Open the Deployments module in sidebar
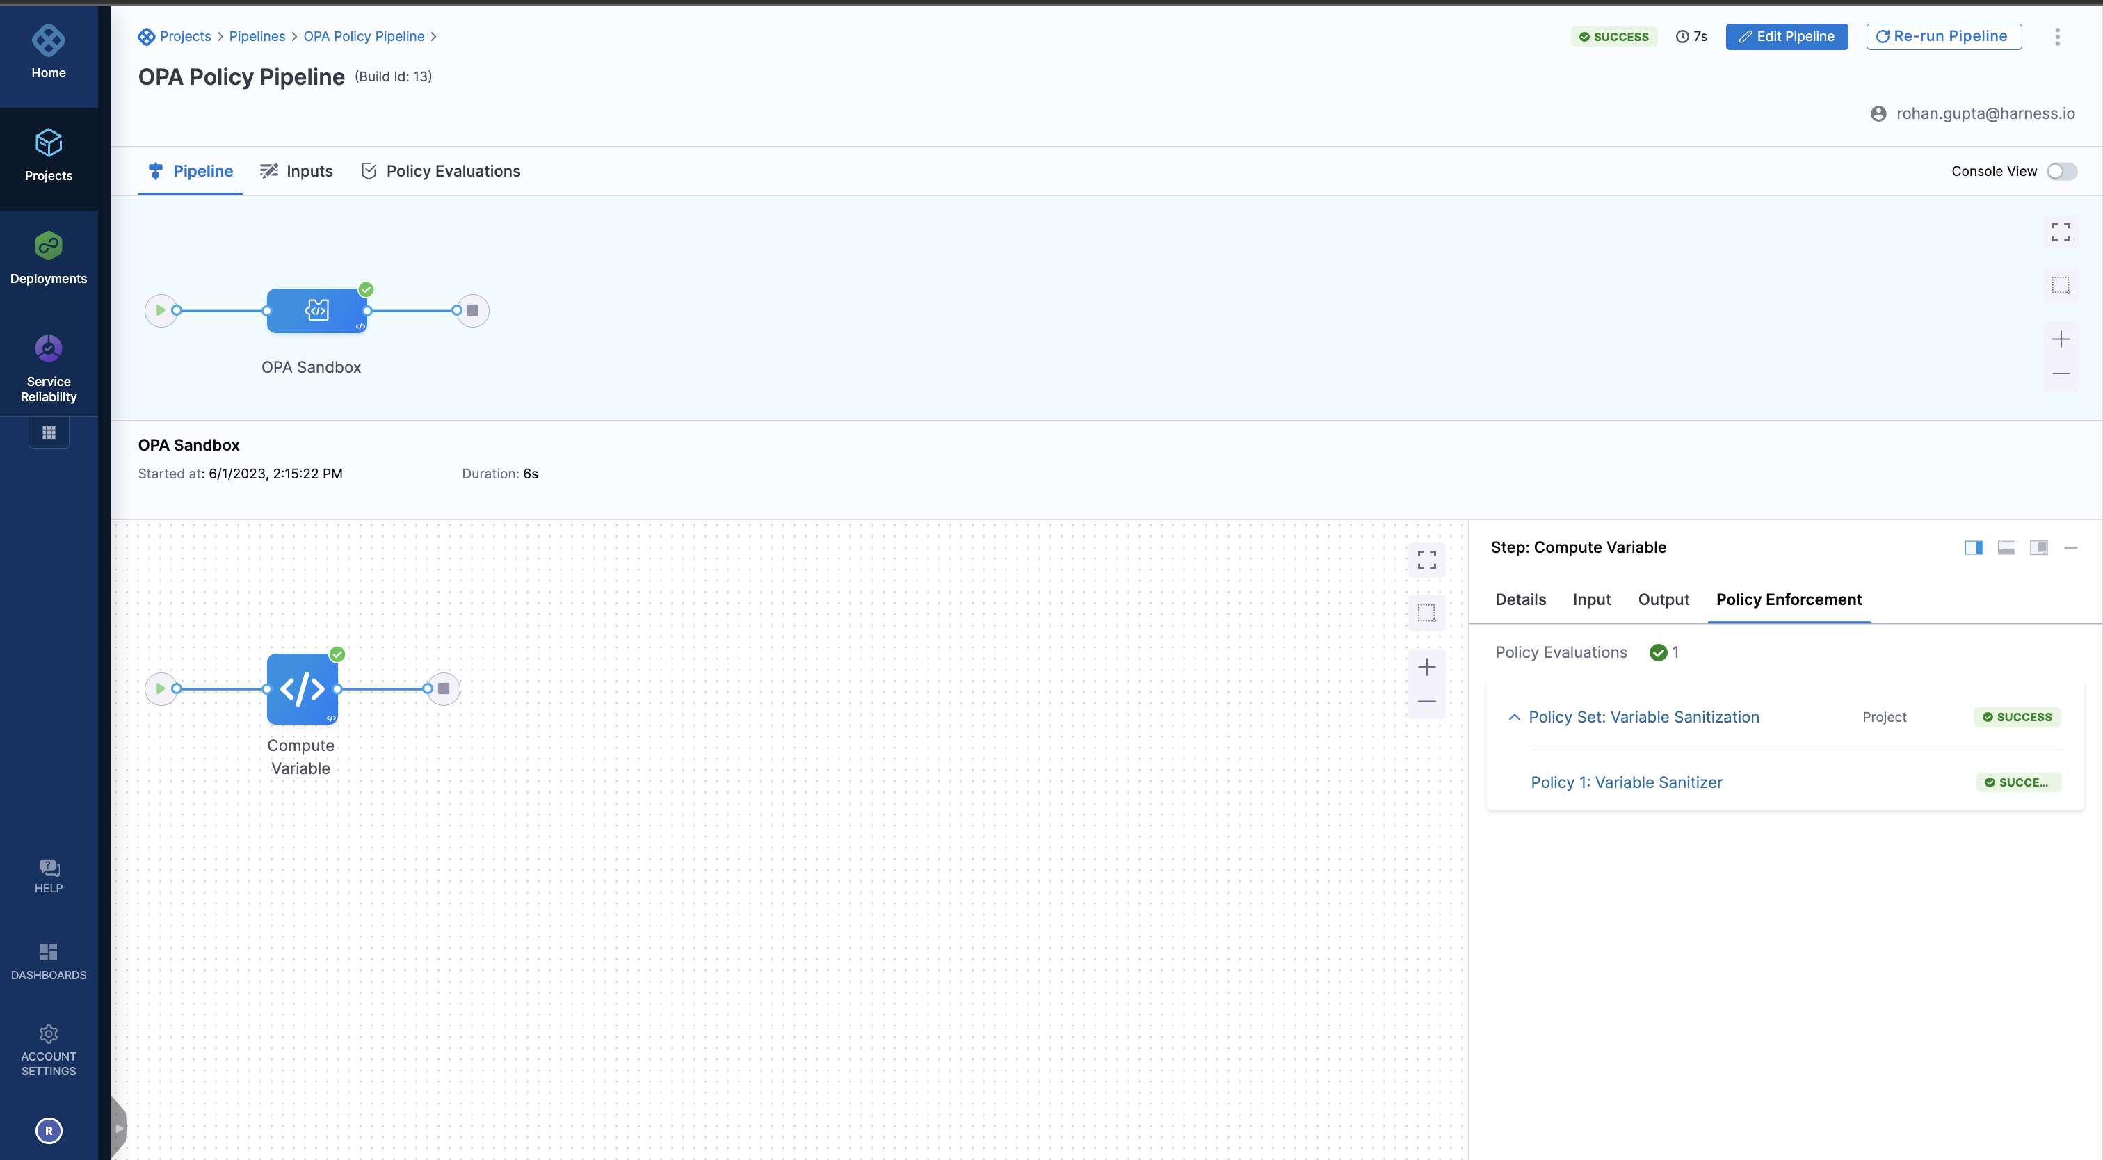This screenshot has width=2103, height=1160. click(x=48, y=258)
